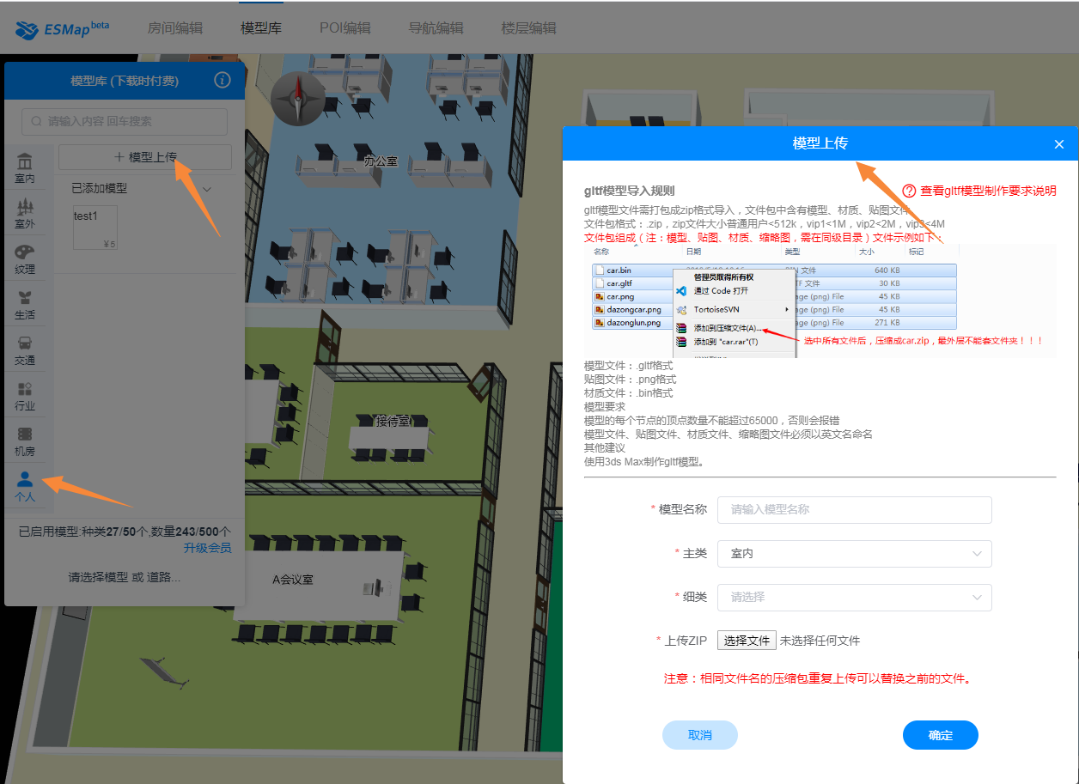Select the 室内 indoor category
This screenshot has height=784, width=1079.
point(25,169)
